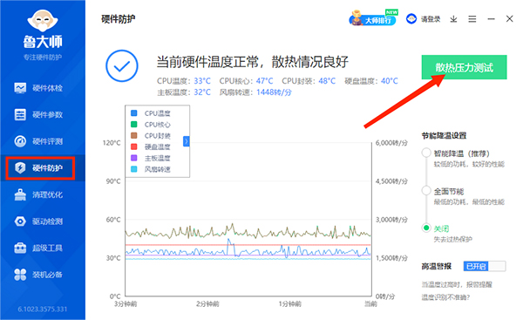
Task: Collapse the chart legend using the blue arrow
Action: (187, 141)
